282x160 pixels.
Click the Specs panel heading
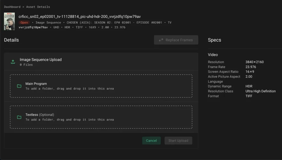click(x=214, y=40)
